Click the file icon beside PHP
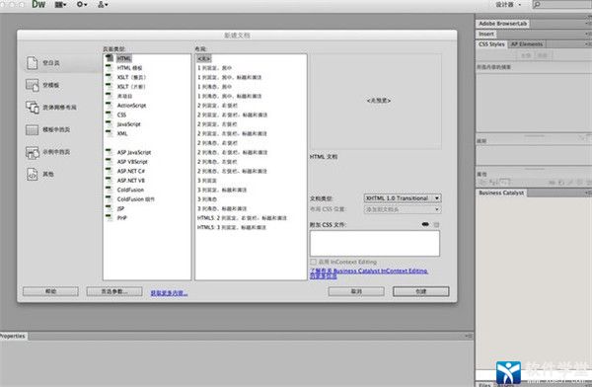This screenshot has height=387, width=592. [110, 217]
